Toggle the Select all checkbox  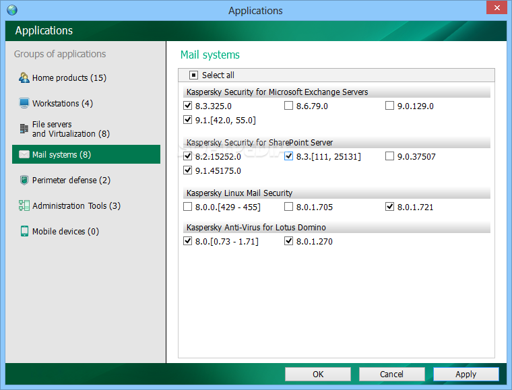point(193,75)
